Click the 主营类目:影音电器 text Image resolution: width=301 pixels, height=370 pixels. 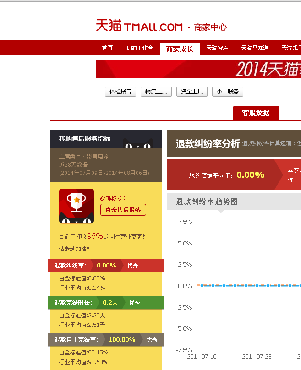[84, 157]
